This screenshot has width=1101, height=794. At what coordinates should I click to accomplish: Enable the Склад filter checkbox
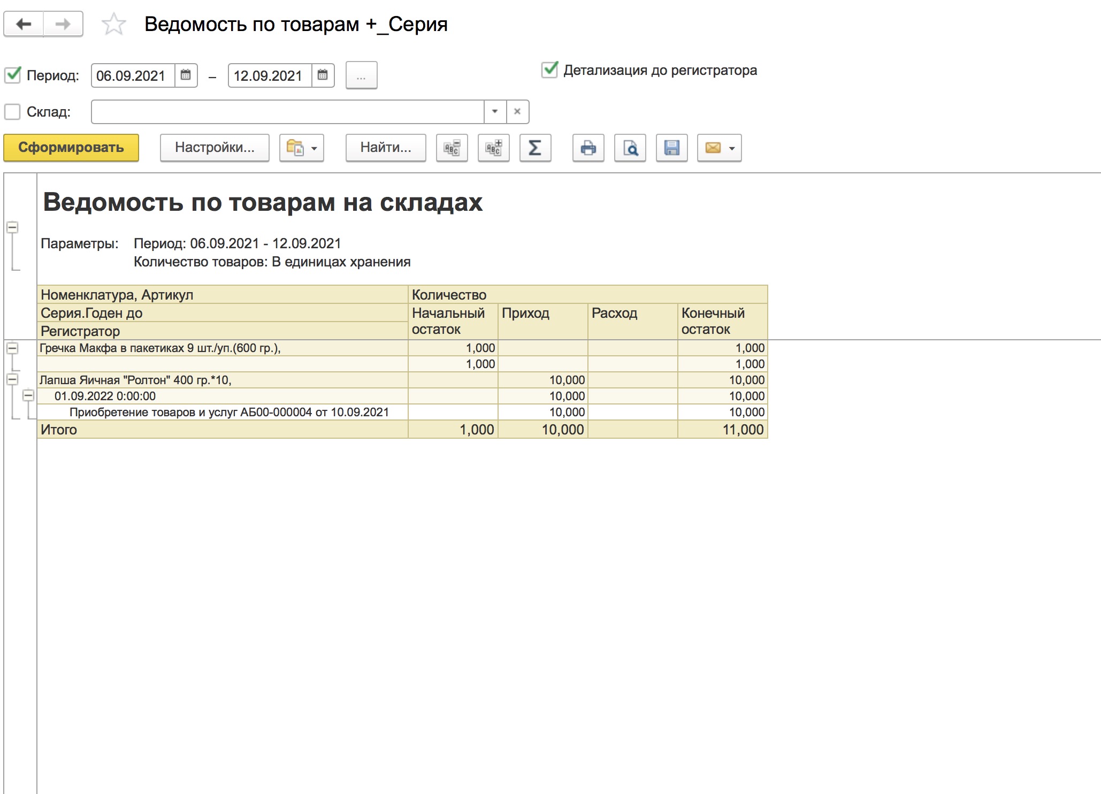12,112
